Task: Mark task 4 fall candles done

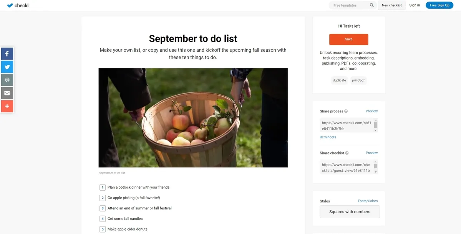Action: click(103, 219)
